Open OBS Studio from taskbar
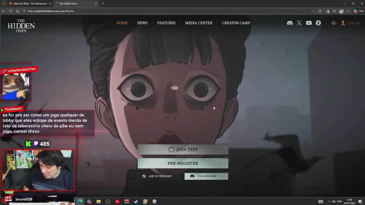The height and width of the screenshot is (205, 365). (108, 202)
